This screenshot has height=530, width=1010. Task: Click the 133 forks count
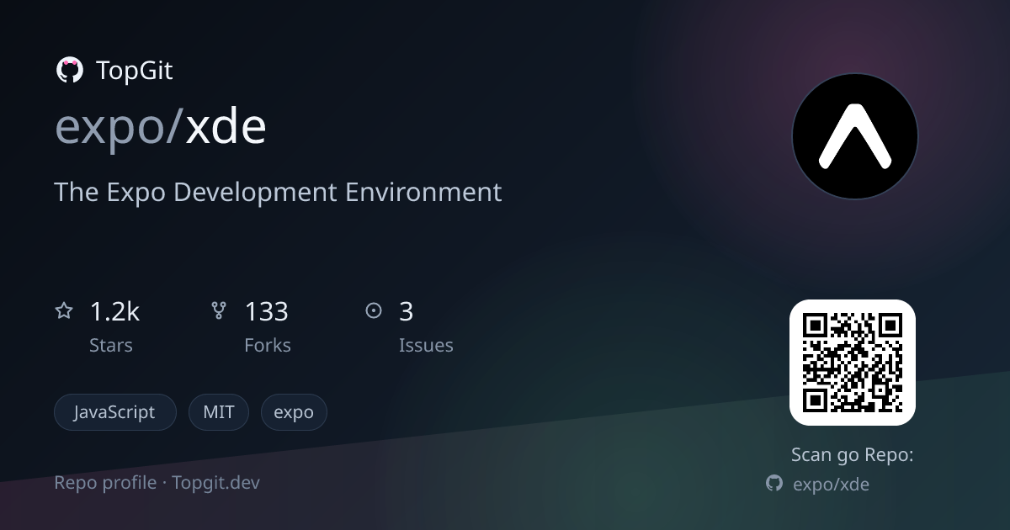coord(267,311)
